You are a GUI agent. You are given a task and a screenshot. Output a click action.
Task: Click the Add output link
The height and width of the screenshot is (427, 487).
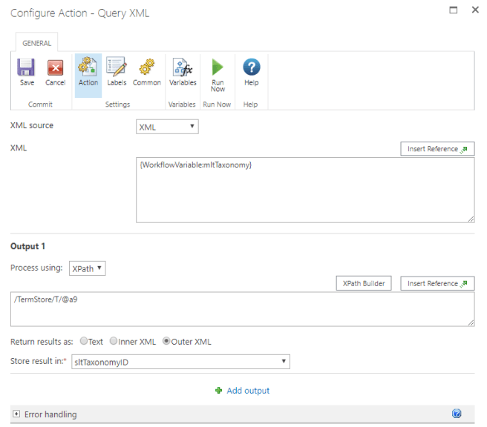click(x=248, y=391)
